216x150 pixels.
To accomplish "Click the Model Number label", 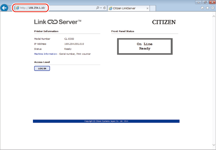I will point(42,39).
